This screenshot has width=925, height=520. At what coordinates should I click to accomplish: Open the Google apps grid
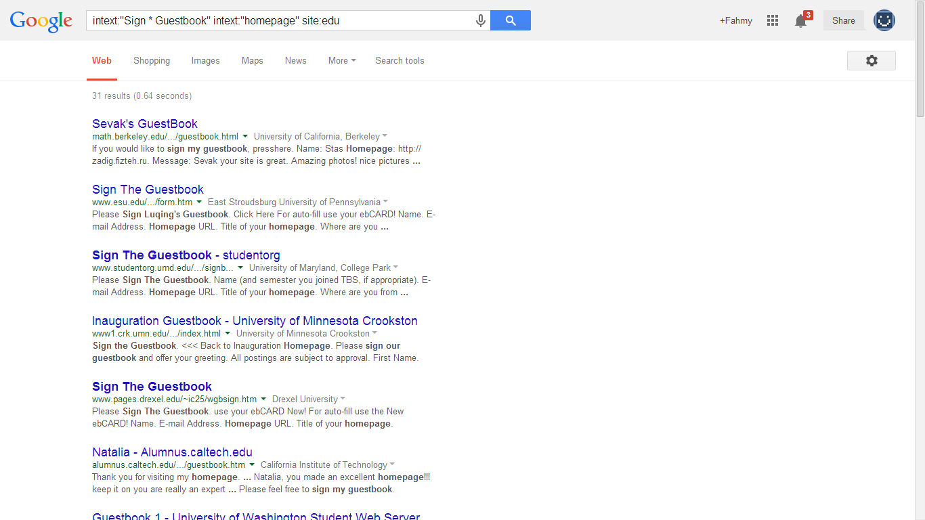773,20
